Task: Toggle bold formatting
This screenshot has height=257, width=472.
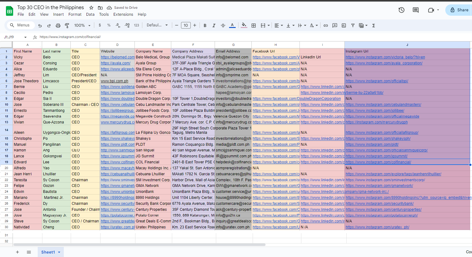Action: (205, 25)
